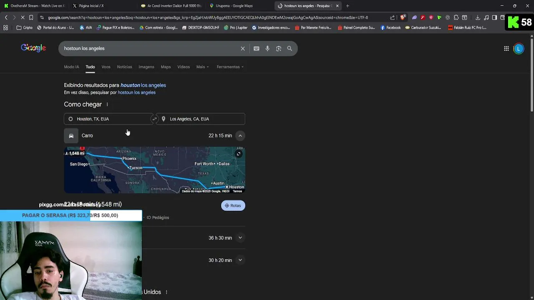Open Brave Shields lion icon

click(x=403, y=17)
